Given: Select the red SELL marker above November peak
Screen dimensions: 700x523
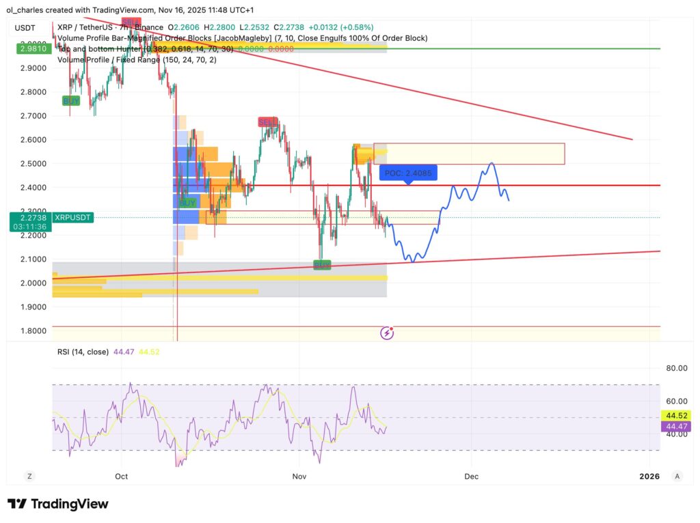Looking at the screenshot, I should click(x=267, y=121).
